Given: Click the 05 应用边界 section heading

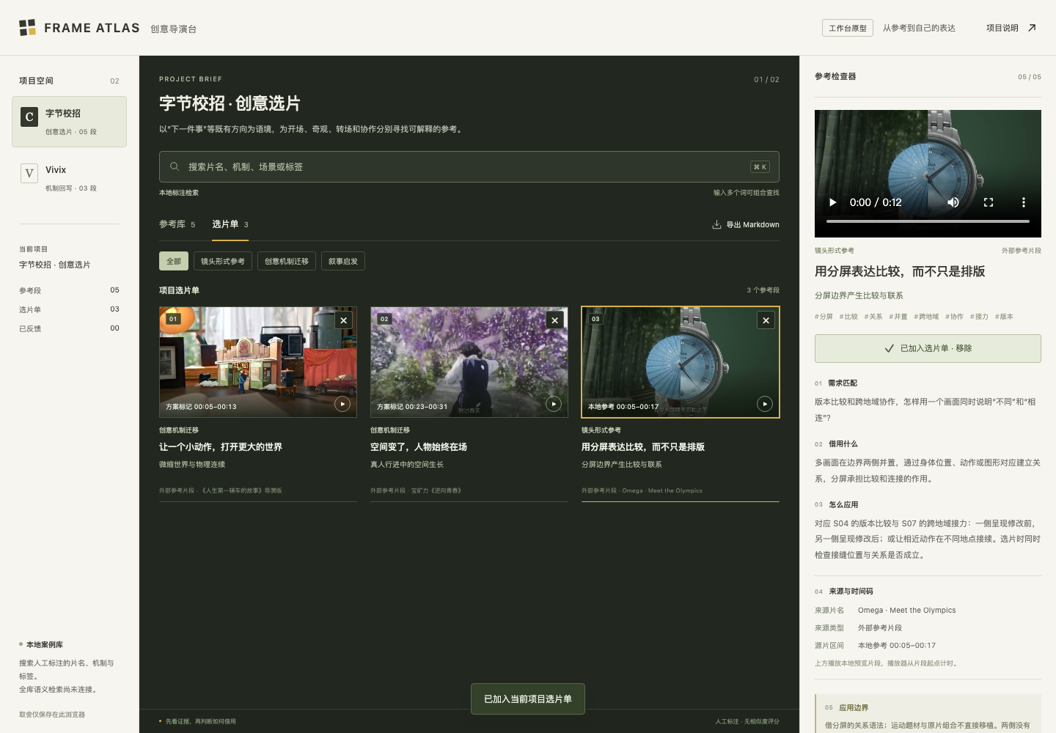Looking at the screenshot, I should pyautogui.click(x=846, y=707).
